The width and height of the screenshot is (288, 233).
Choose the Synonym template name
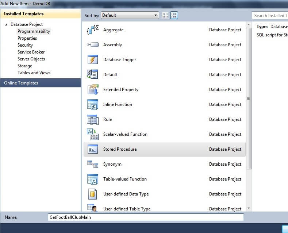112,164
